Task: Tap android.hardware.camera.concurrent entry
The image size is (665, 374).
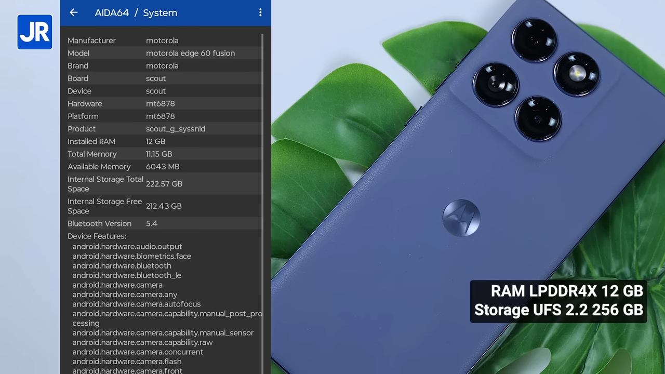Action: [x=138, y=352]
